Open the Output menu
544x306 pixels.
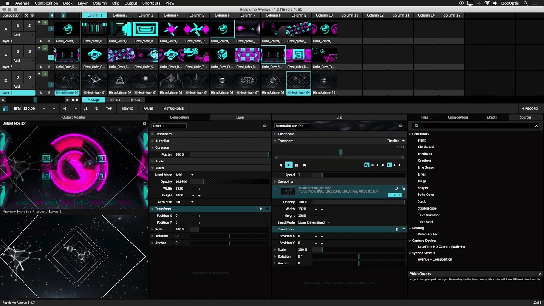coord(130,3)
